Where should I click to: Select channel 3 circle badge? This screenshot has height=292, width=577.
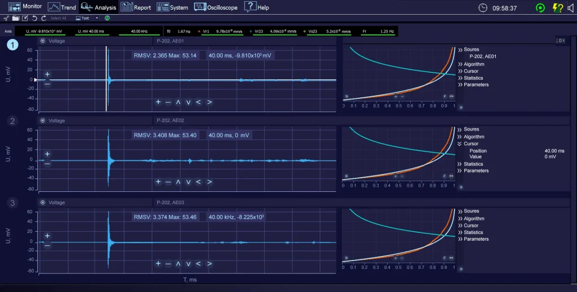[x=12, y=203]
